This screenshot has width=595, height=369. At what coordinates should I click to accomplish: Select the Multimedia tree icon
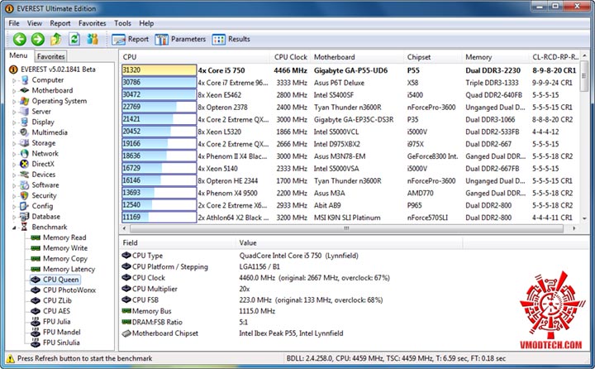click(x=25, y=132)
